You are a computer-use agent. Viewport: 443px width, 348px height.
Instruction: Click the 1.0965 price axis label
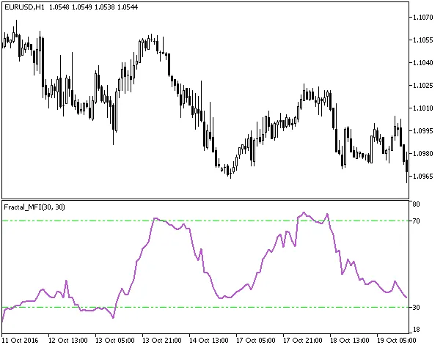click(422, 177)
